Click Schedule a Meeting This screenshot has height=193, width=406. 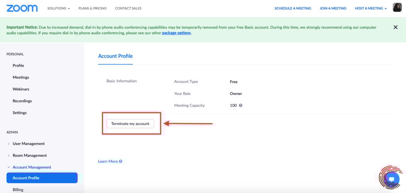point(293,8)
